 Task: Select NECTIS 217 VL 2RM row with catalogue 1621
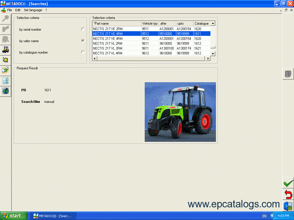click(152, 48)
